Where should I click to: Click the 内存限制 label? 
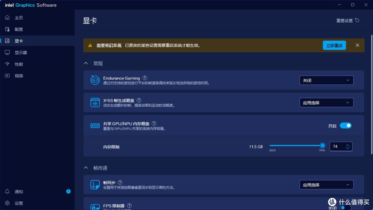tap(111, 147)
